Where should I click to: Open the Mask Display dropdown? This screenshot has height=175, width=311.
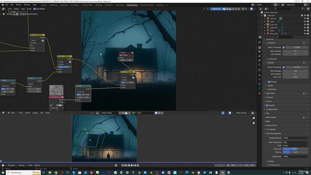tap(242, 113)
